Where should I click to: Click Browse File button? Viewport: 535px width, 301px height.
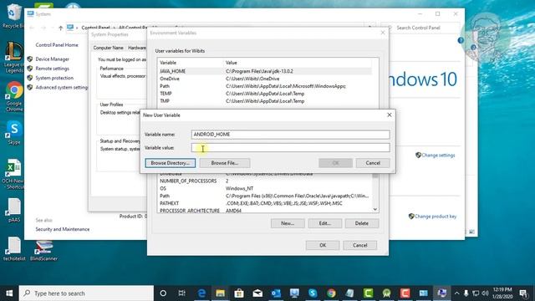[x=225, y=163]
